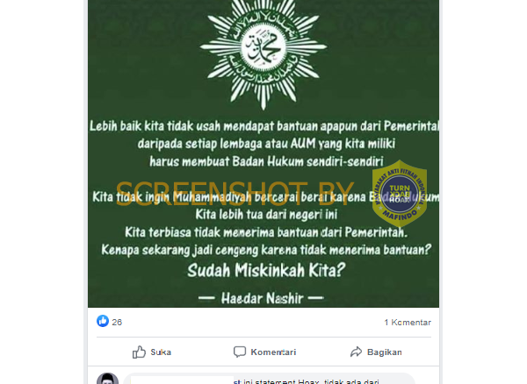Click the Mafindo Turn Back Hoax badge
Screen dimensions: 527x384
click(x=400, y=194)
